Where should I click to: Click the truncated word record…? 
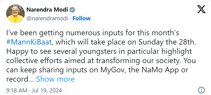coord(20,79)
